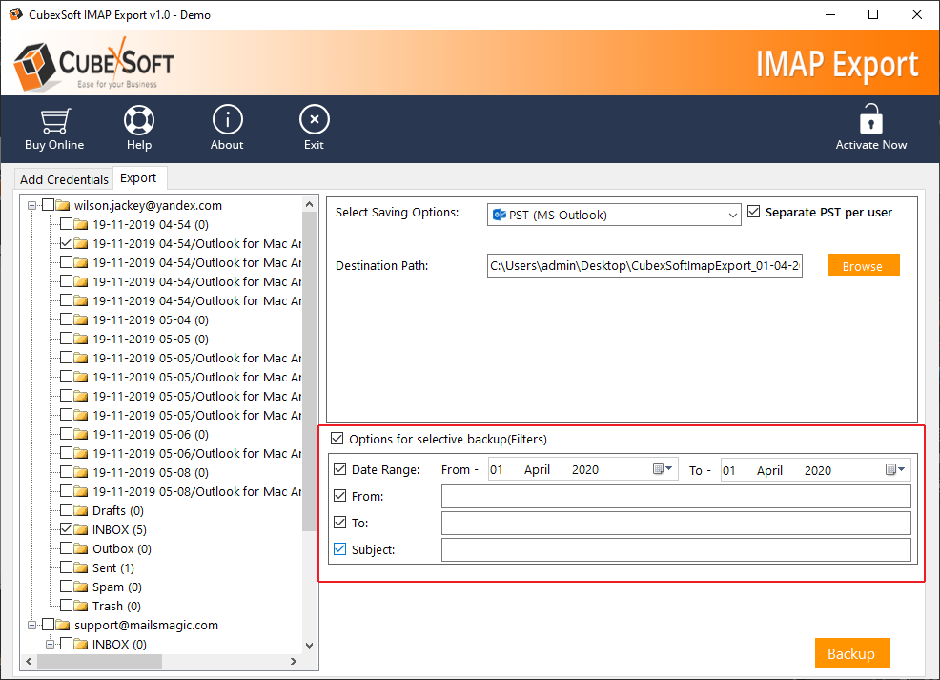Click the Subject filter text field

click(676, 549)
